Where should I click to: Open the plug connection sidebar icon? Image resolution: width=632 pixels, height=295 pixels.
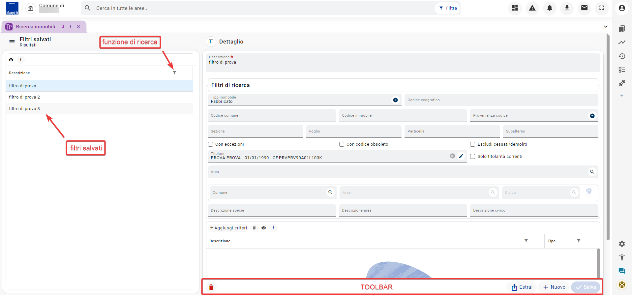click(x=622, y=83)
